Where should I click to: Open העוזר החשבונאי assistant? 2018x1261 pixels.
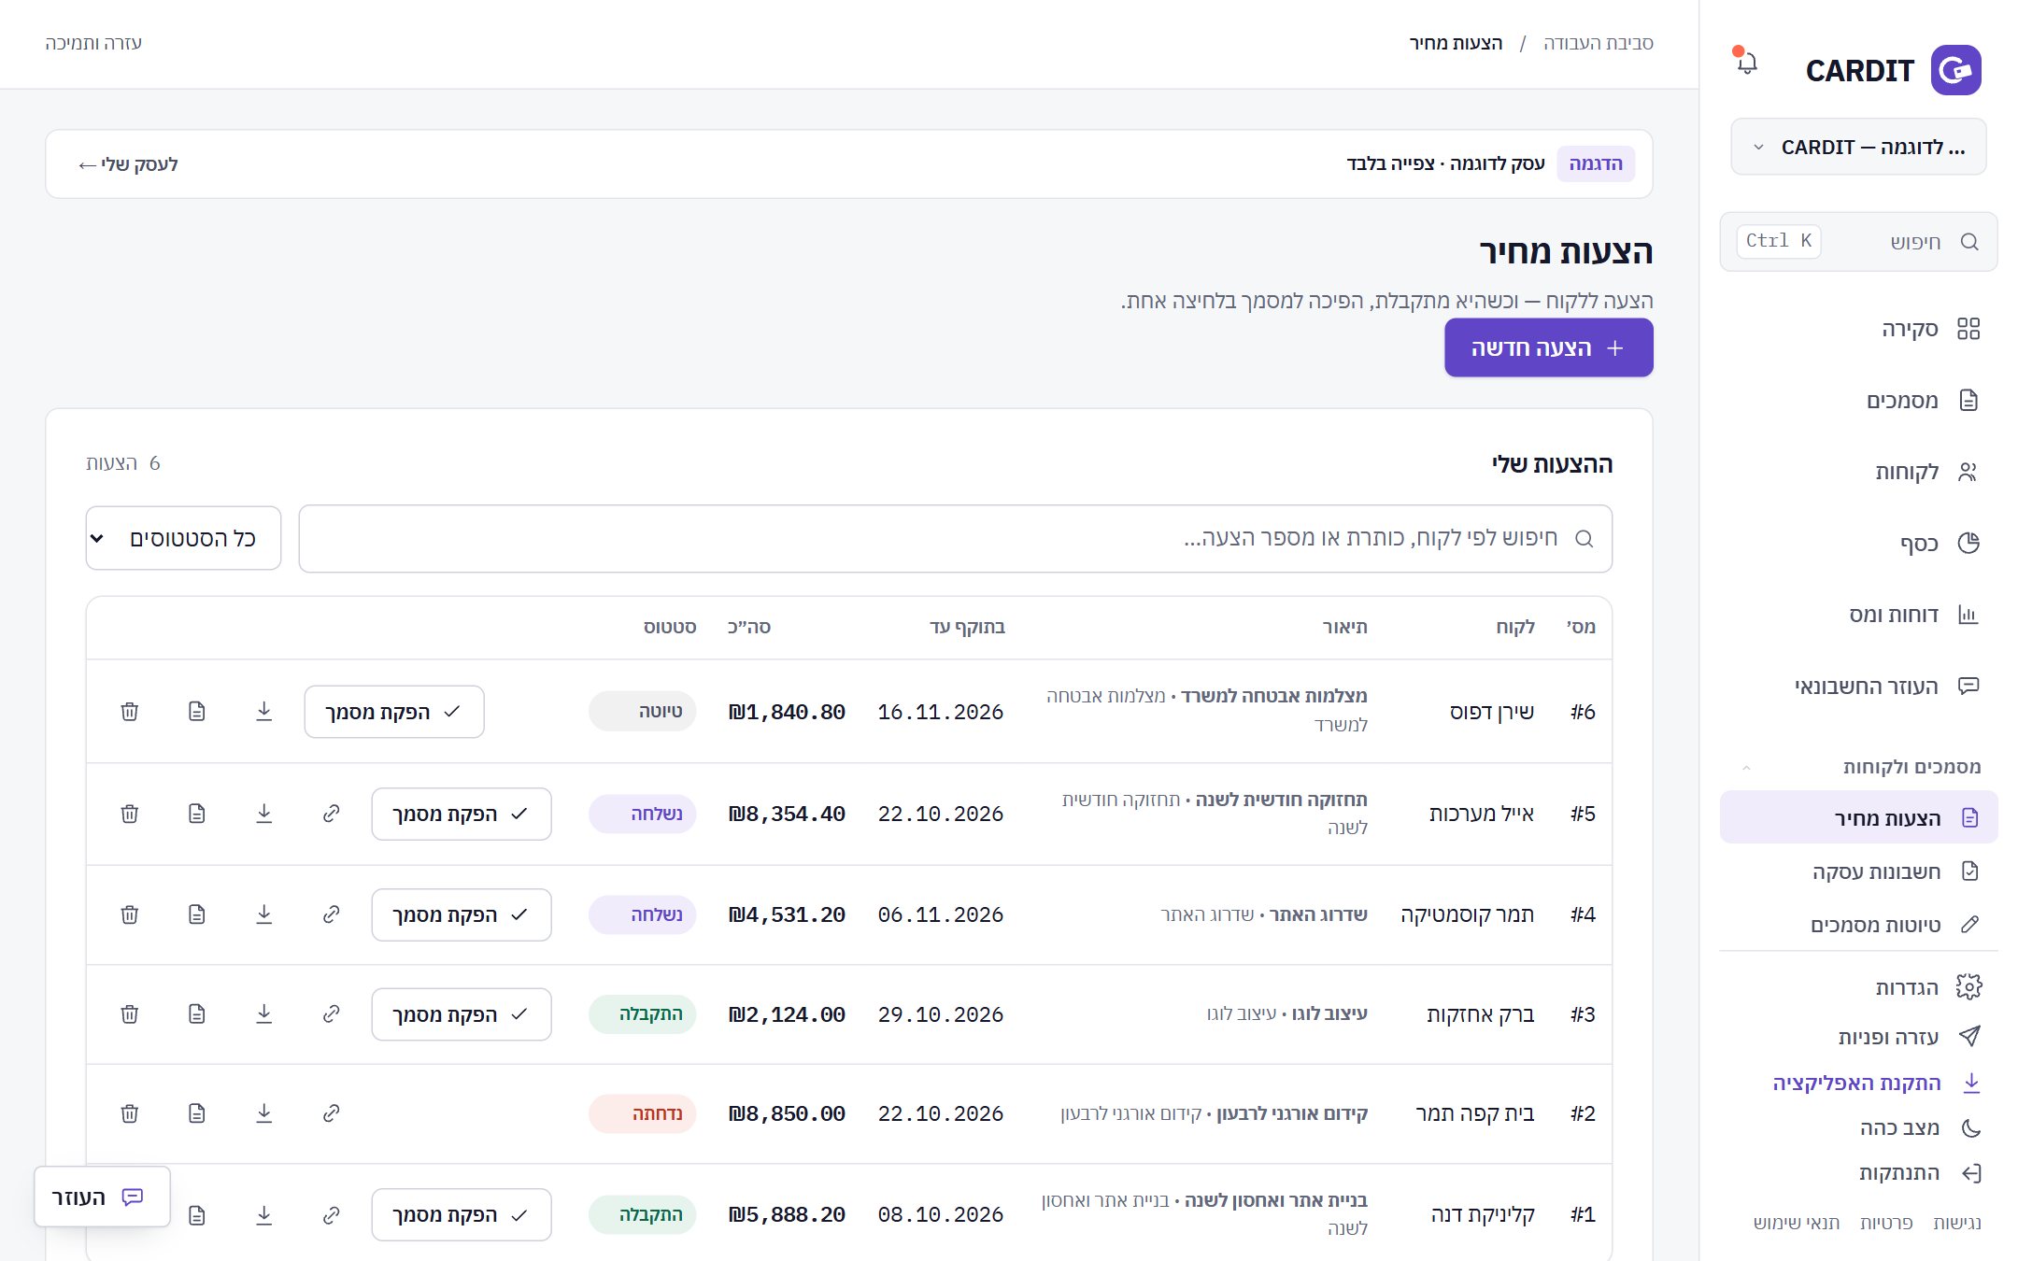1858,686
